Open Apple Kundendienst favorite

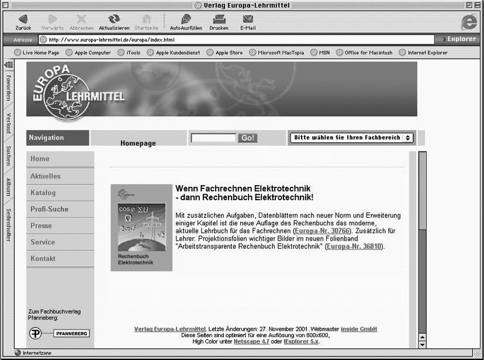point(174,53)
